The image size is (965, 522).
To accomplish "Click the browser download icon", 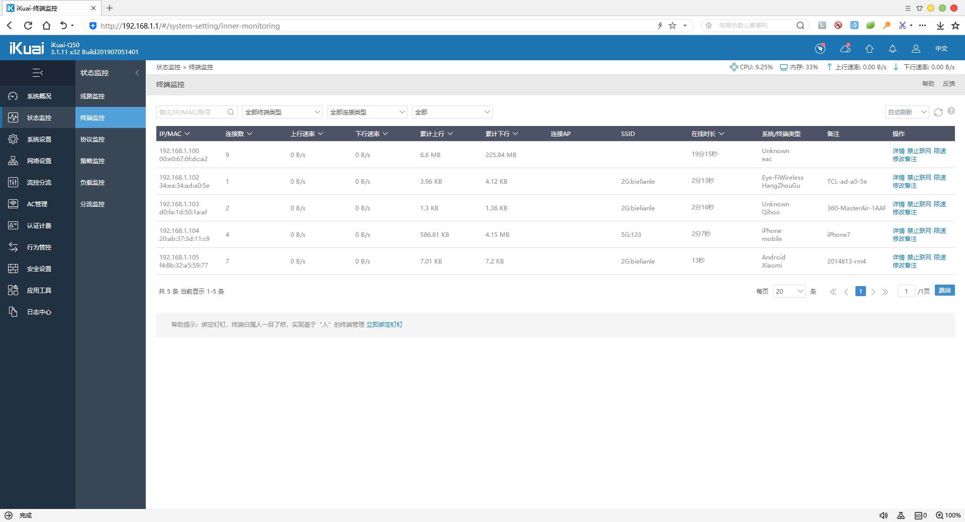I will click(940, 26).
